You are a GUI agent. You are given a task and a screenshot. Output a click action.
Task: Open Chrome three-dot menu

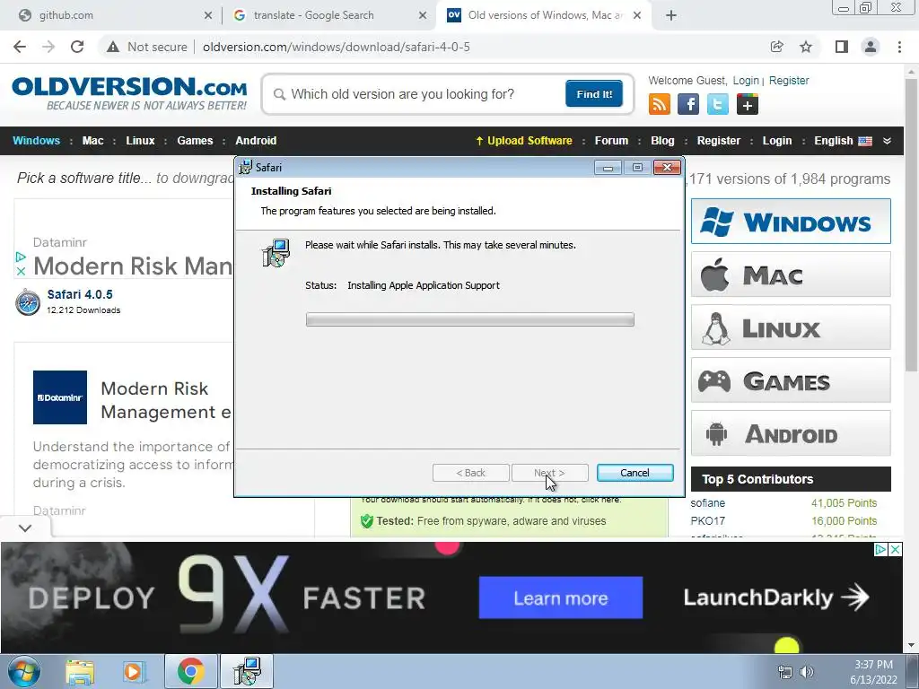coord(899,47)
